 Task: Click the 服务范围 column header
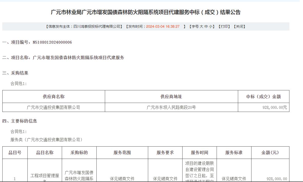(x=122, y=153)
